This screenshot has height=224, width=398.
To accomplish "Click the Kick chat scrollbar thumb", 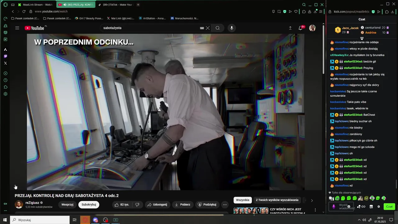I will pyautogui.click(x=396, y=184).
